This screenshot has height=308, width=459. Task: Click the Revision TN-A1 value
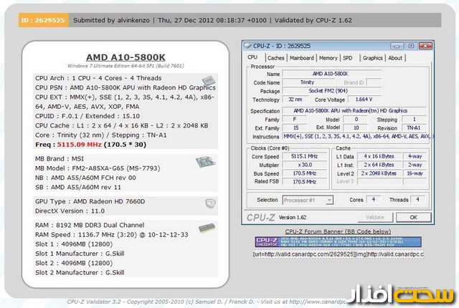[x=414, y=127]
